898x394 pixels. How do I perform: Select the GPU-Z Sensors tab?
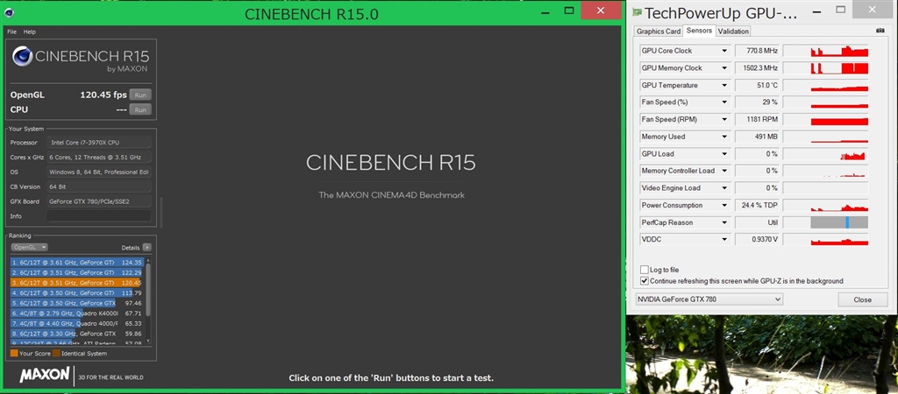click(x=699, y=31)
